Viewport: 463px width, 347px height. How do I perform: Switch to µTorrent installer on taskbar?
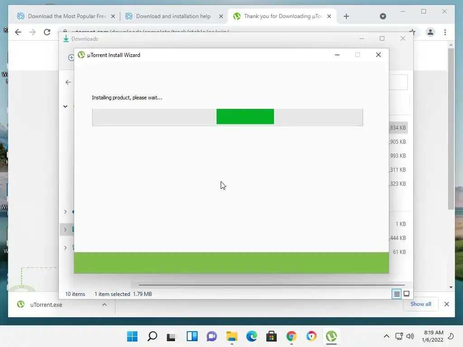pos(331,336)
